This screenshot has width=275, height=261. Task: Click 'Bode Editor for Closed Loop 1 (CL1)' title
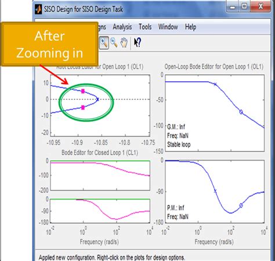tap(100, 153)
